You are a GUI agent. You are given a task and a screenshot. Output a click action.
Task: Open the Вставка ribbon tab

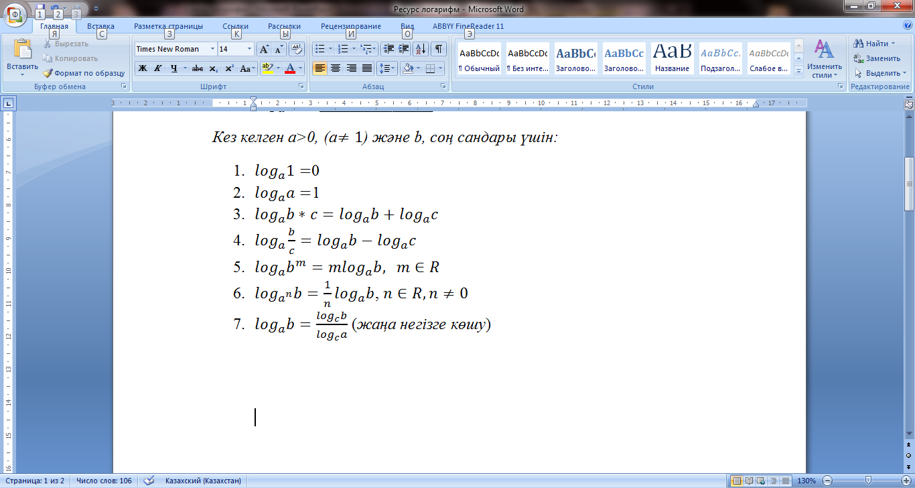[x=100, y=26]
